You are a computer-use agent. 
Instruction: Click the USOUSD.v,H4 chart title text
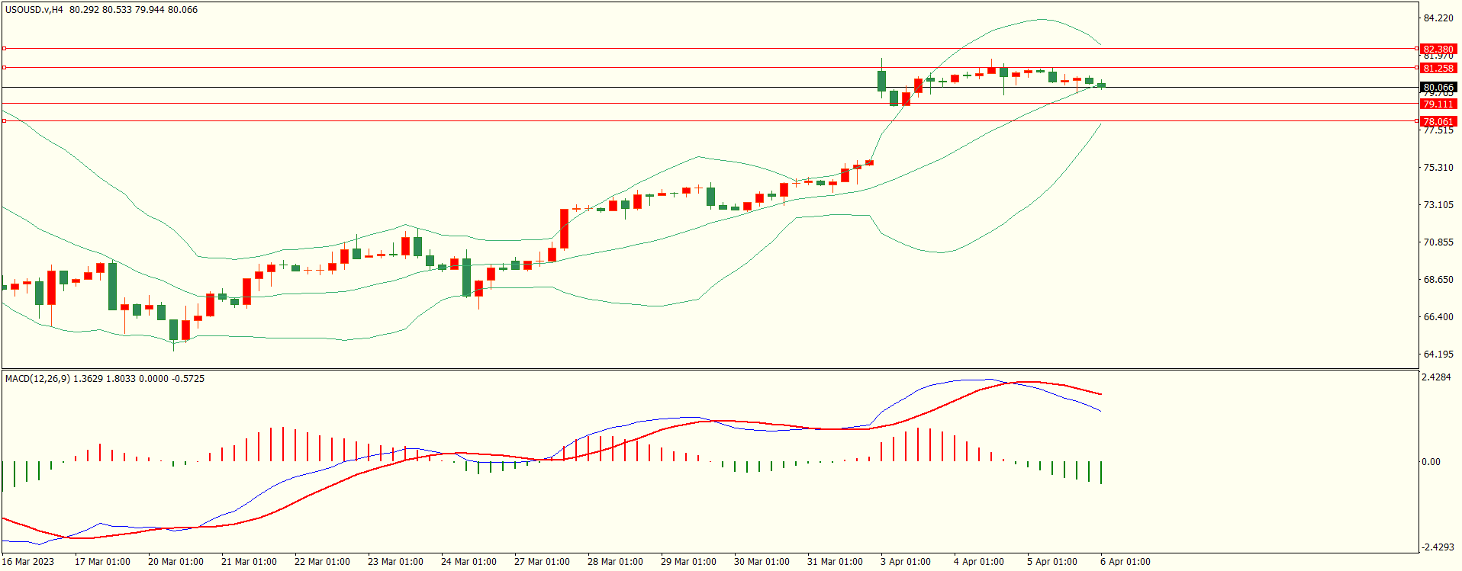coord(34,10)
